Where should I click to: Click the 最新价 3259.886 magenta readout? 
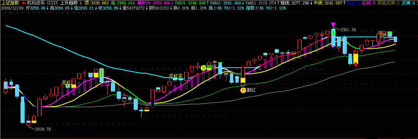(x=154, y=3)
